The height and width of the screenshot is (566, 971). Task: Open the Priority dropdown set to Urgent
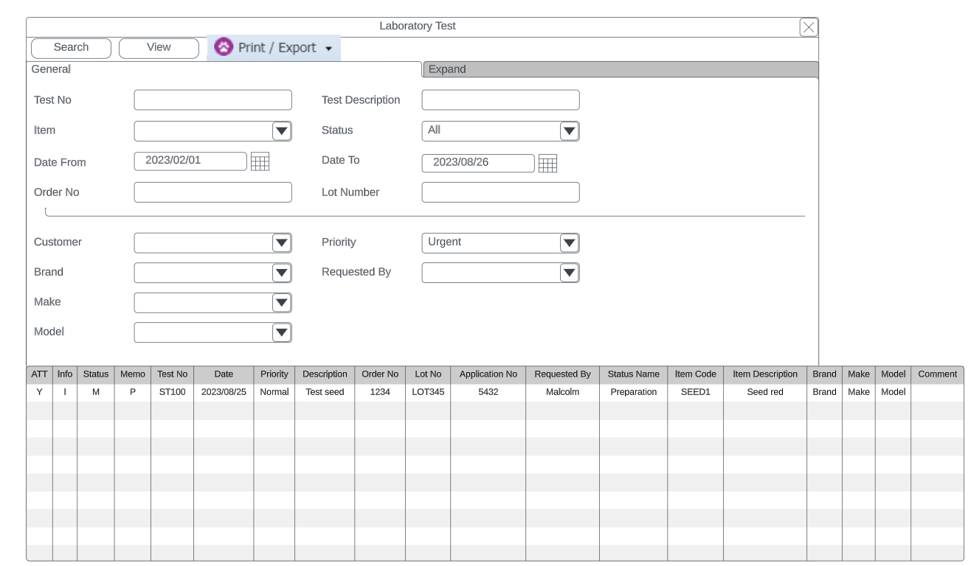pos(569,243)
